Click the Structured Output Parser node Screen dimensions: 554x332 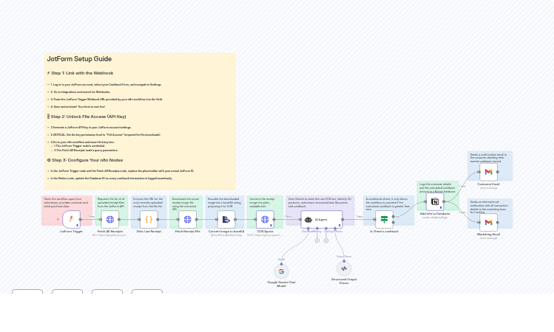(x=344, y=269)
